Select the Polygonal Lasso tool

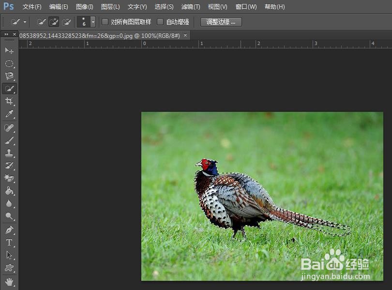[x=9, y=76]
